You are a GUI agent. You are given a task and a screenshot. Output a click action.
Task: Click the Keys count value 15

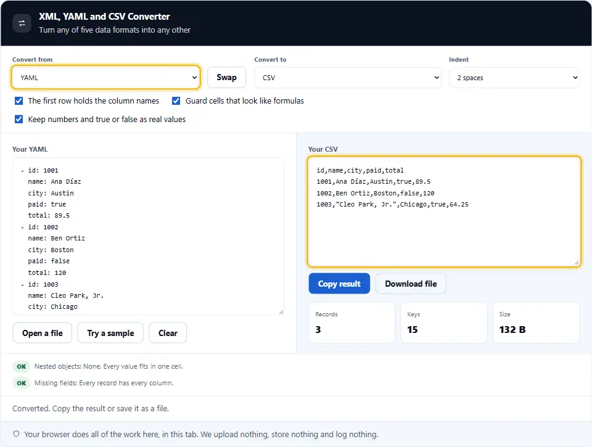click(x=413, y=330)
